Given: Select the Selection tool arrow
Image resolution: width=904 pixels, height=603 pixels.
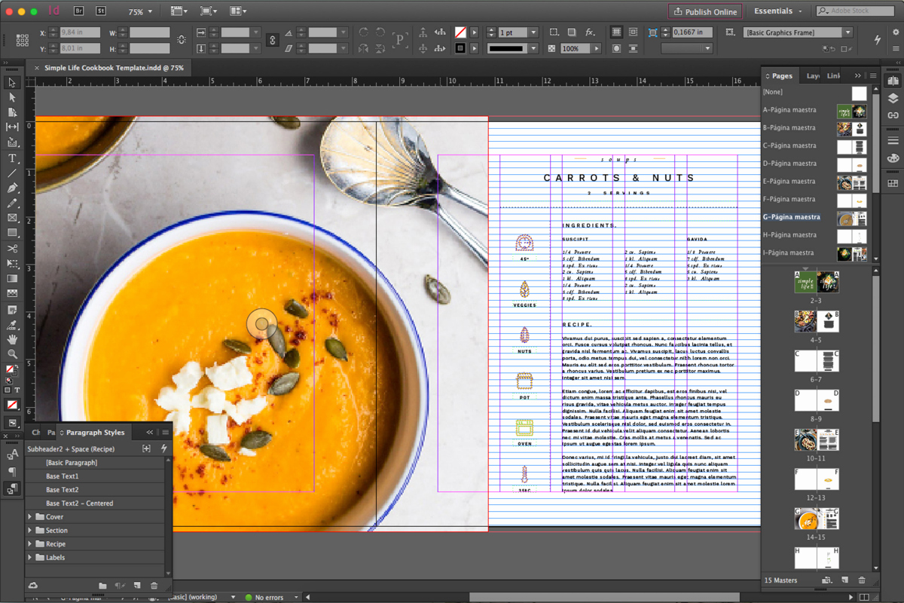Looking at the screenshot, I should pyautogui.click(x=12, y=82).
